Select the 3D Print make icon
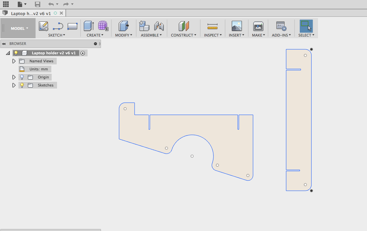Screen dimensions: 367x231 pos(258,26)
